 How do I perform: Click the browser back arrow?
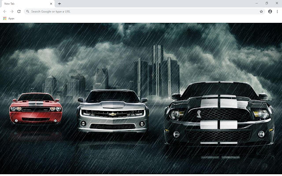click(x=5, y=11)
